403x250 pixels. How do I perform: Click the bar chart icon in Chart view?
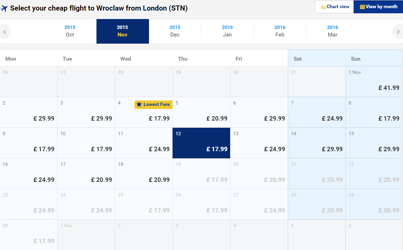323,7
